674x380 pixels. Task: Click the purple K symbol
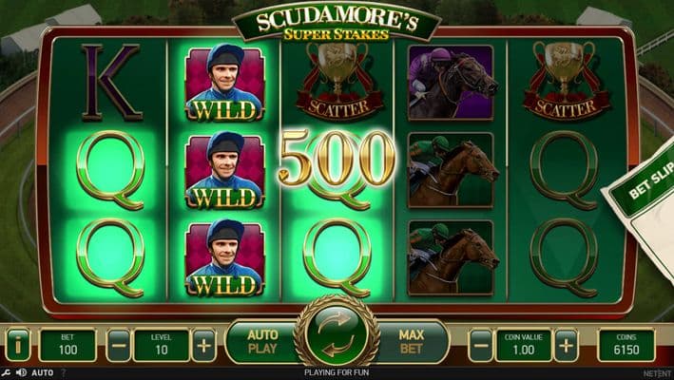coord(112,82)
